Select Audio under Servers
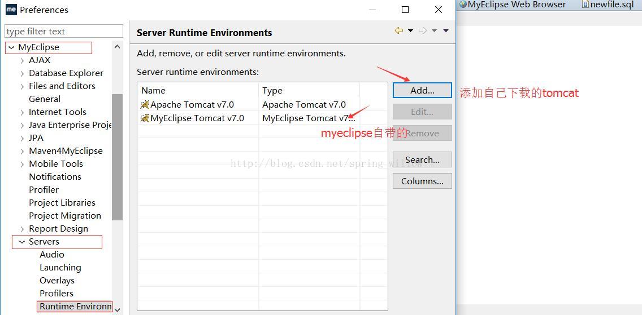This screenshot has width=642, height=315. [x=52, y=255]
